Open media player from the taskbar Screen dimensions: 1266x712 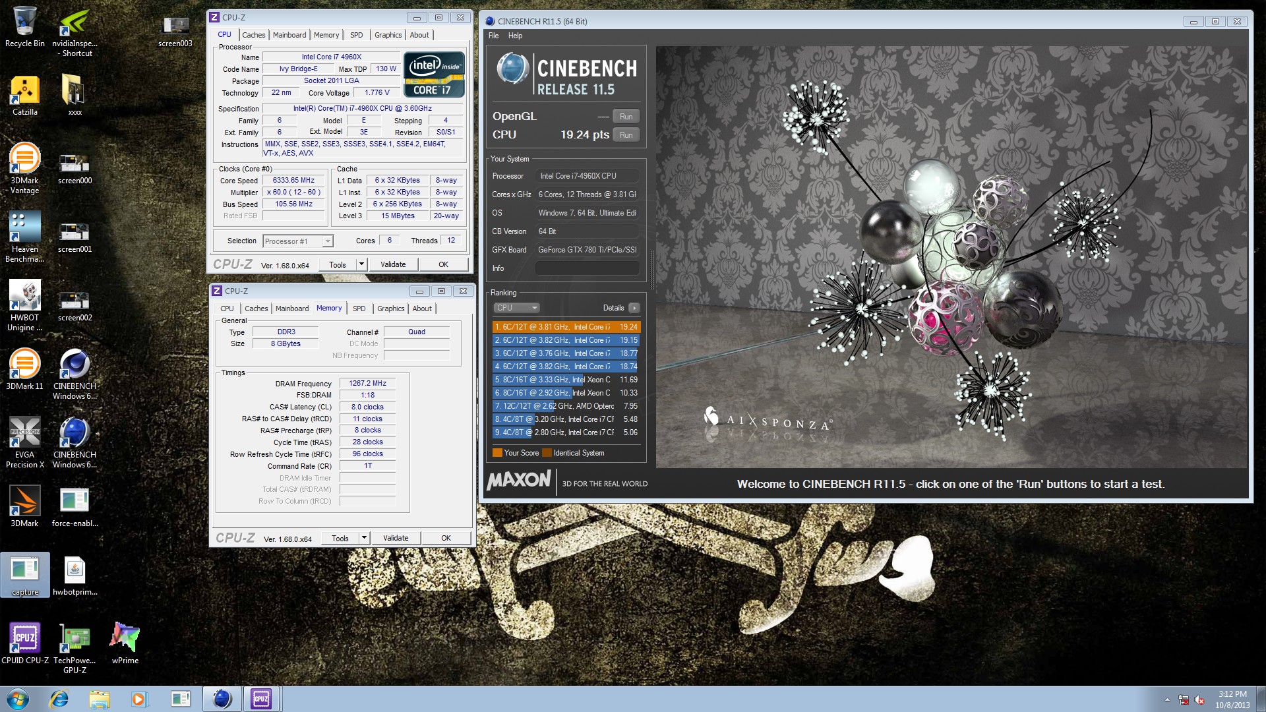coord(138,699)
